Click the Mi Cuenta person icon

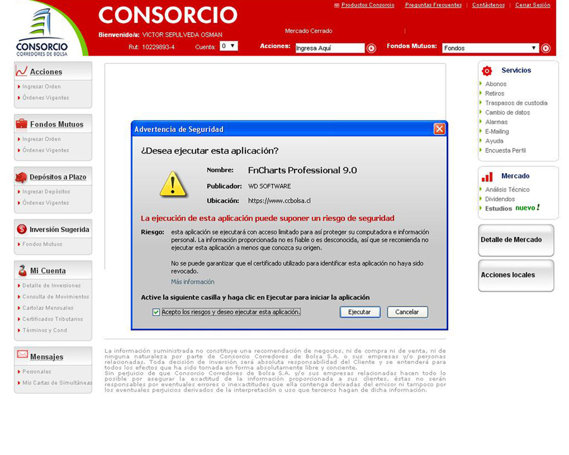pyautogui.click(x=23, y=270)
